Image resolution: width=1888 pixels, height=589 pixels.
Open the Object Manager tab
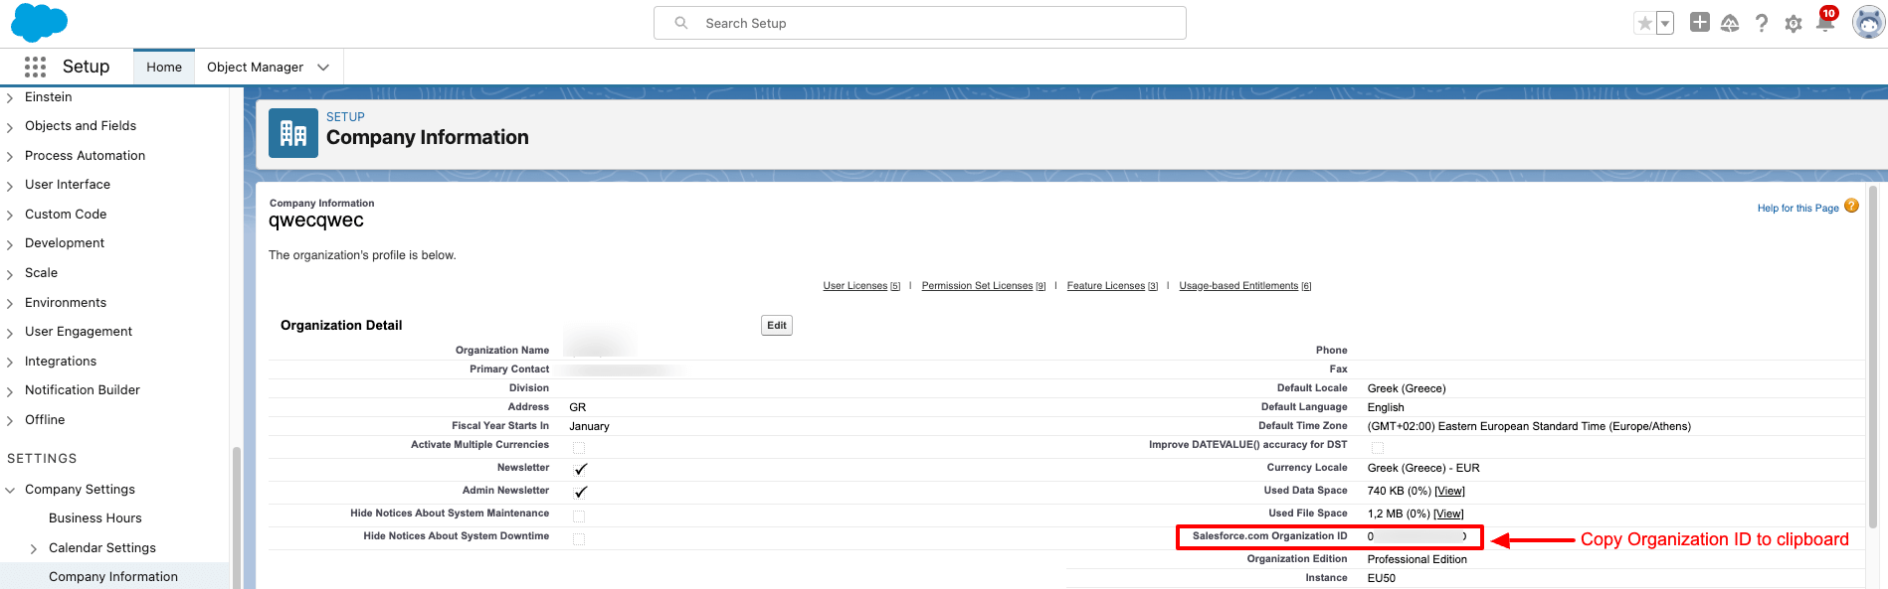click(x=255, y=67)
